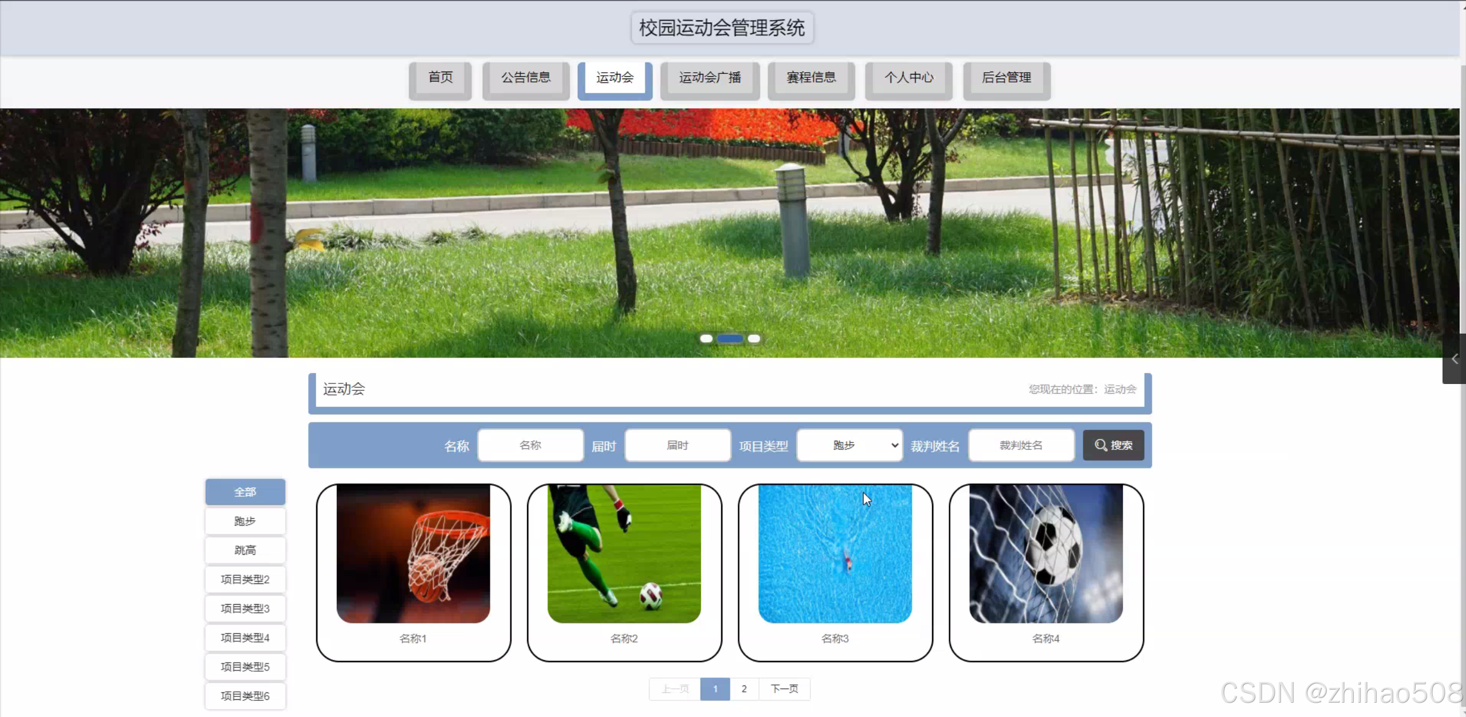The width and height of the screenshot is (1466, 717).
Task: Switch to the 赛程信息 tab
Action: pyautogui.click(x=811, y=78)
